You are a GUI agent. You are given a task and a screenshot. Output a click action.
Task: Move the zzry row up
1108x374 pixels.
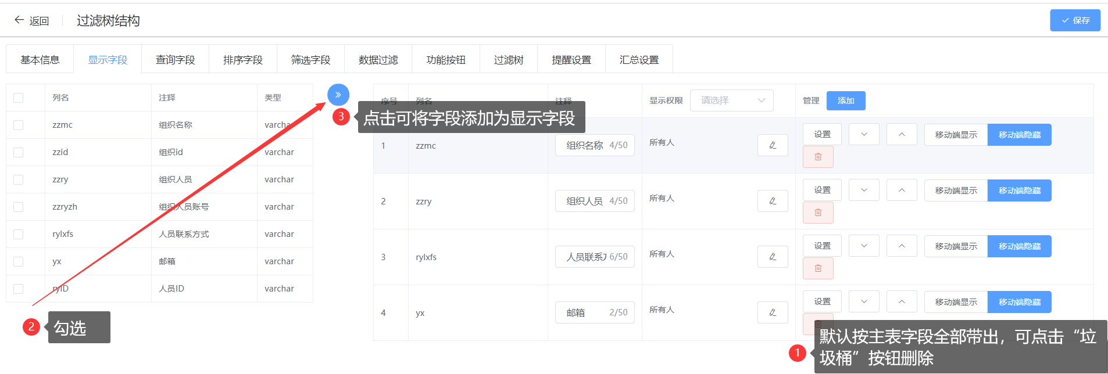click(901, 190)
